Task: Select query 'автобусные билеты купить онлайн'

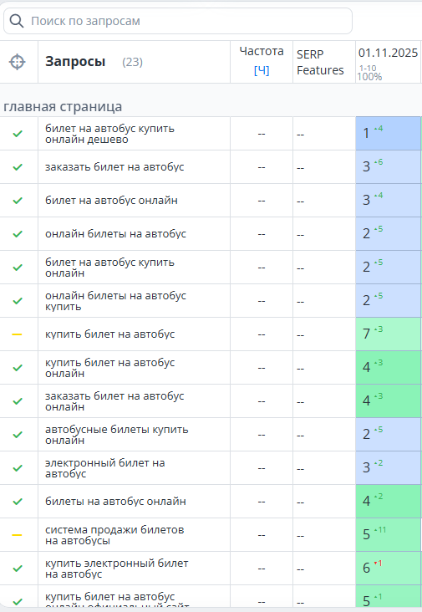Action: pos(117,435)
